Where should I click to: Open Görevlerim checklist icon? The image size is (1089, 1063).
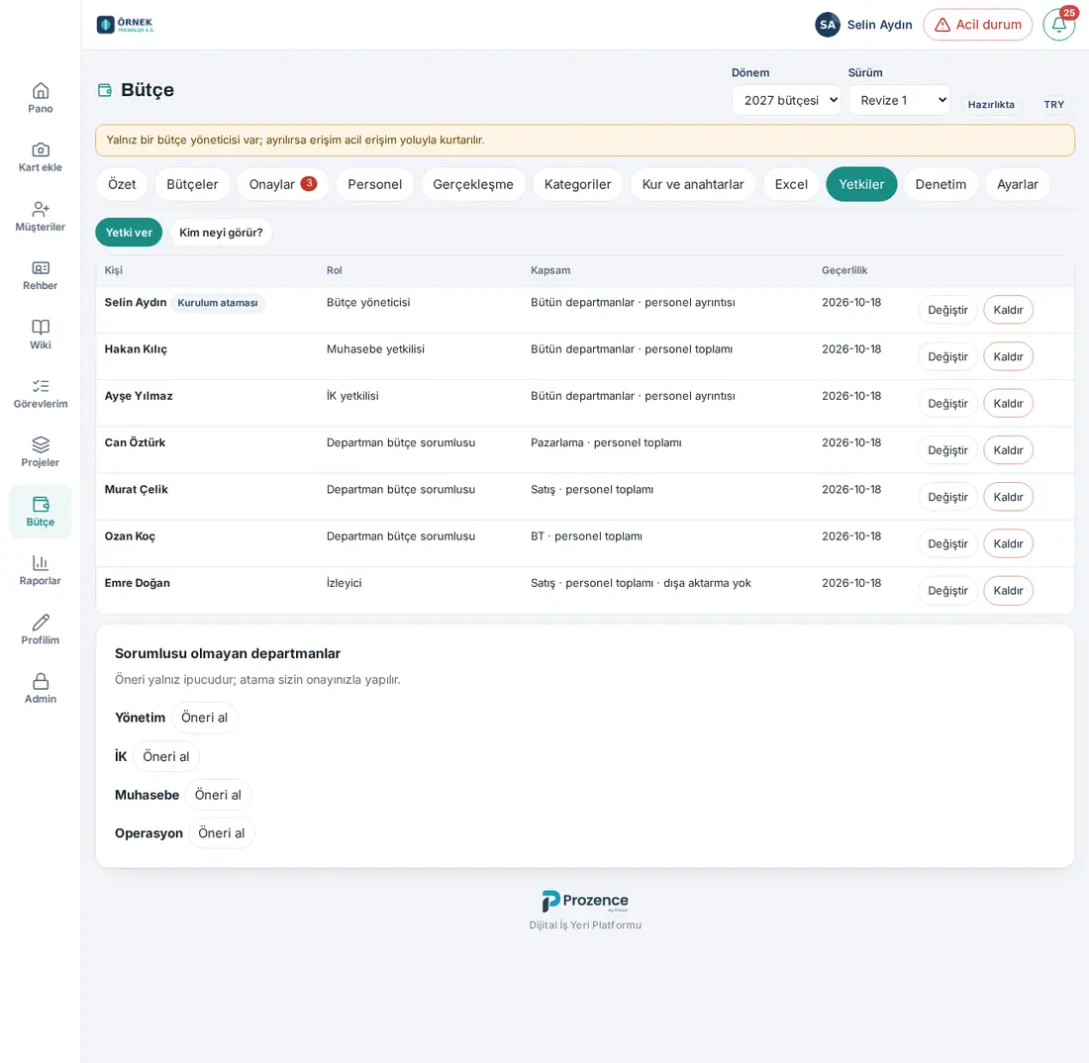[x=41, y=386]
